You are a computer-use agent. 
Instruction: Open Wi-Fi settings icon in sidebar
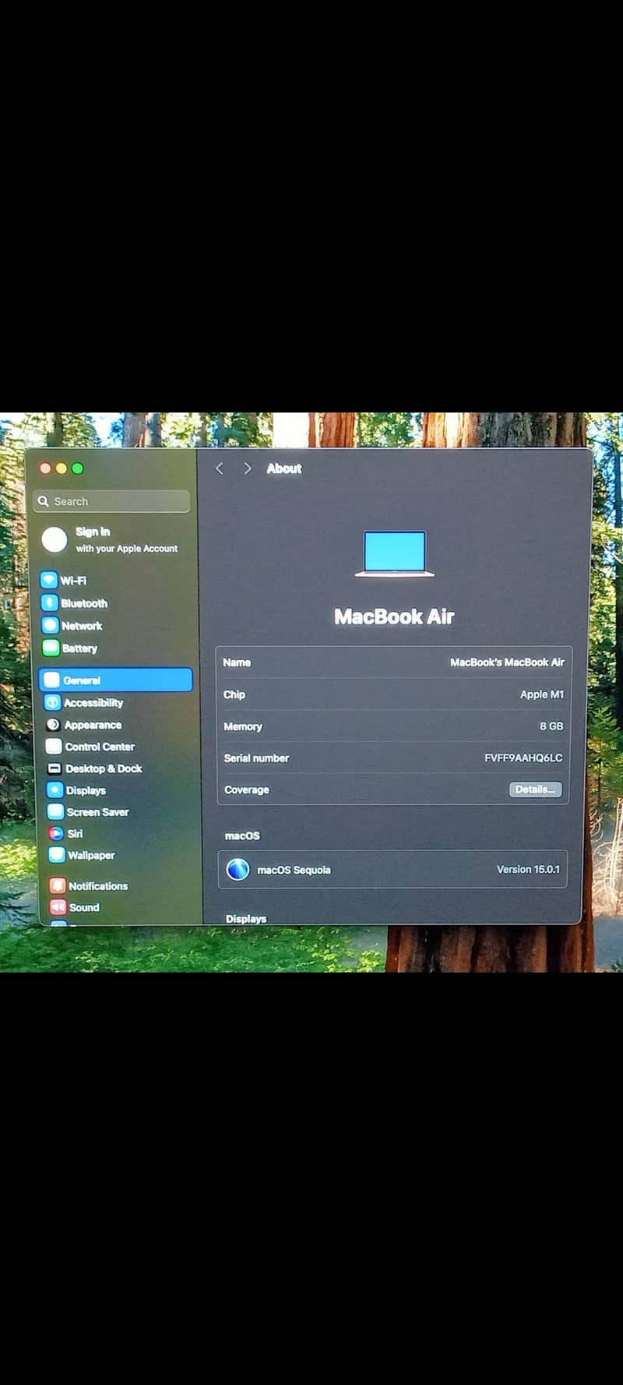49,580
